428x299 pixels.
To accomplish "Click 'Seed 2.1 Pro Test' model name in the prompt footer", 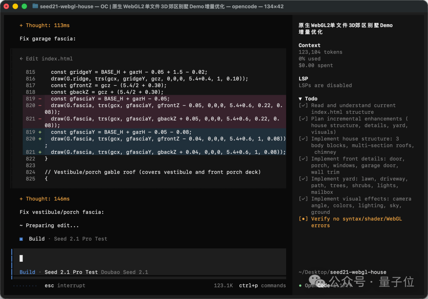I will [x=71, y=272].
